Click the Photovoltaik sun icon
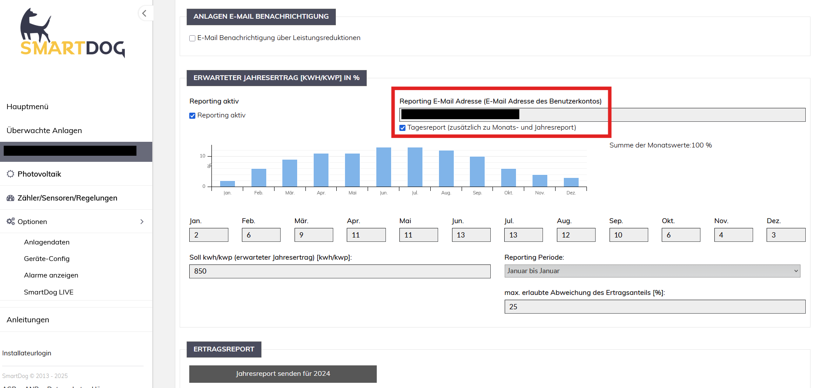 click(10, 174)
